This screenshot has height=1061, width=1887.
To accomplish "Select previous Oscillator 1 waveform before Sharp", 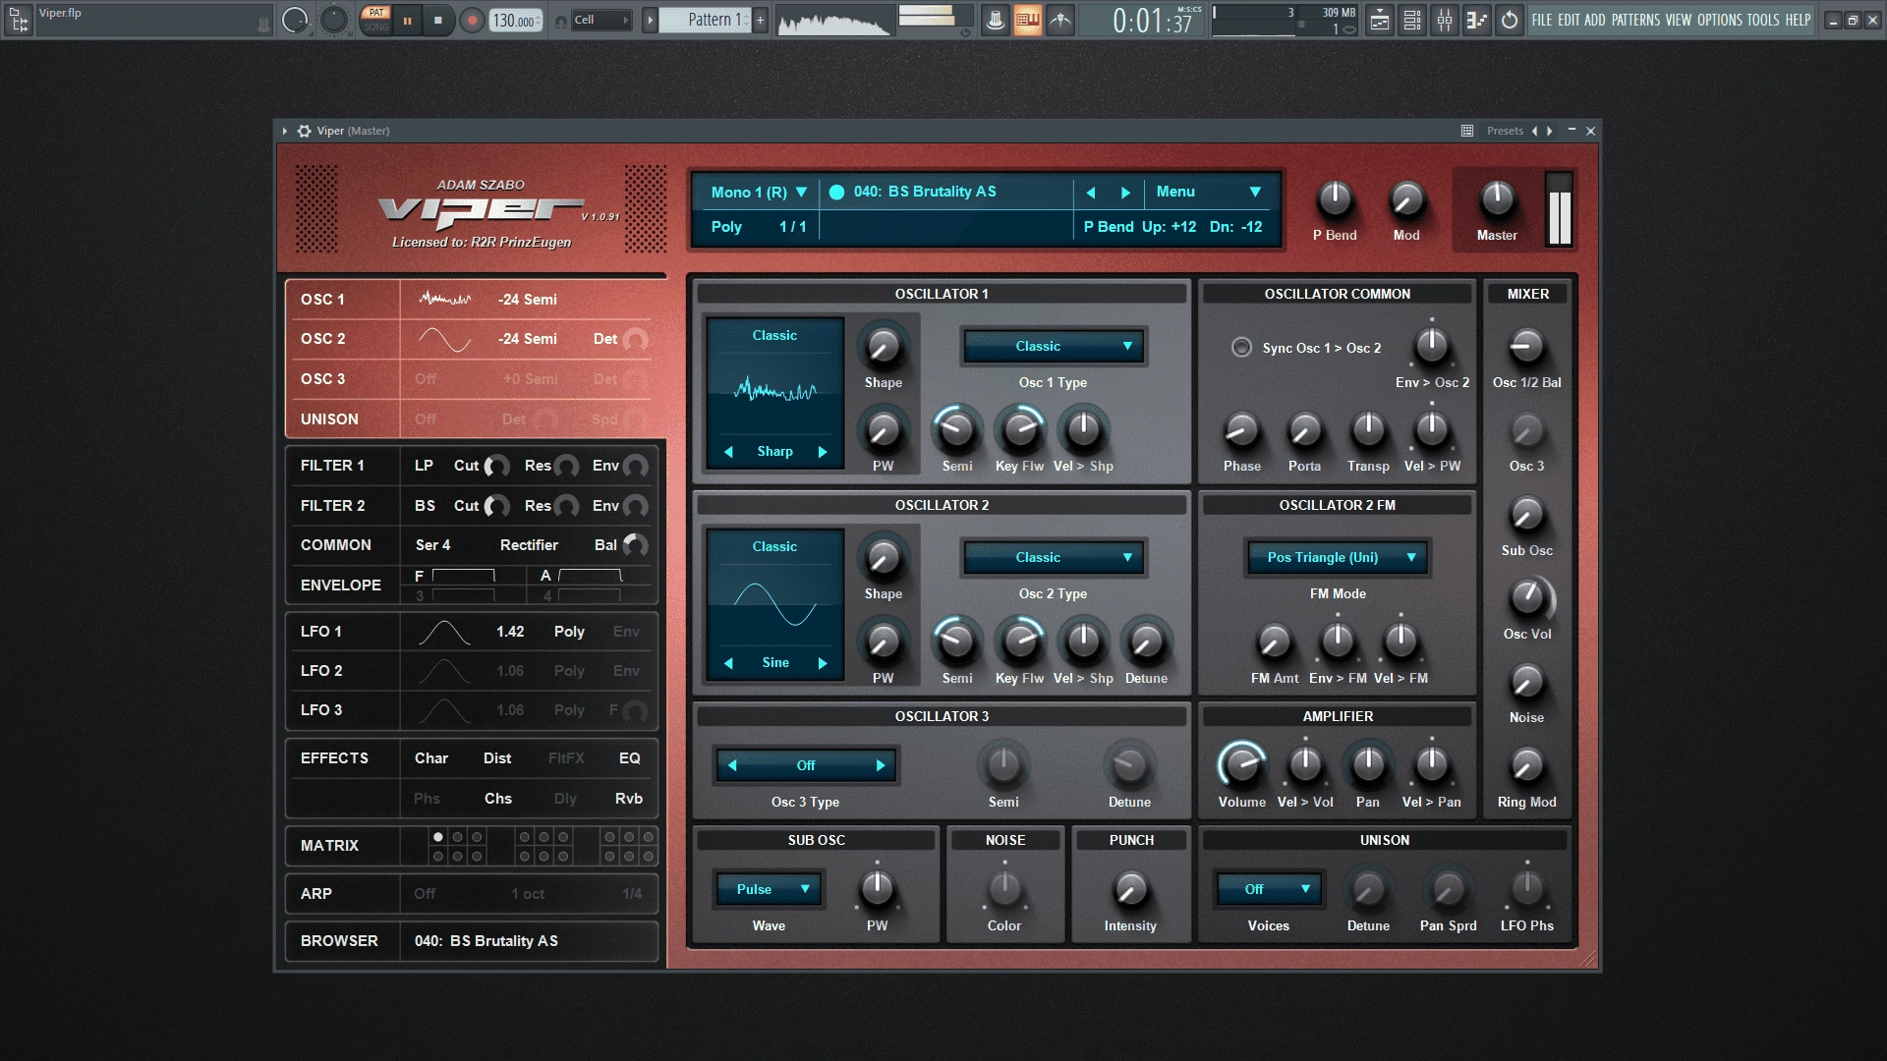I will tap(728, 452).
